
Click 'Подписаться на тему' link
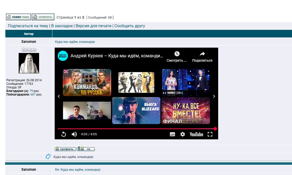28,26
